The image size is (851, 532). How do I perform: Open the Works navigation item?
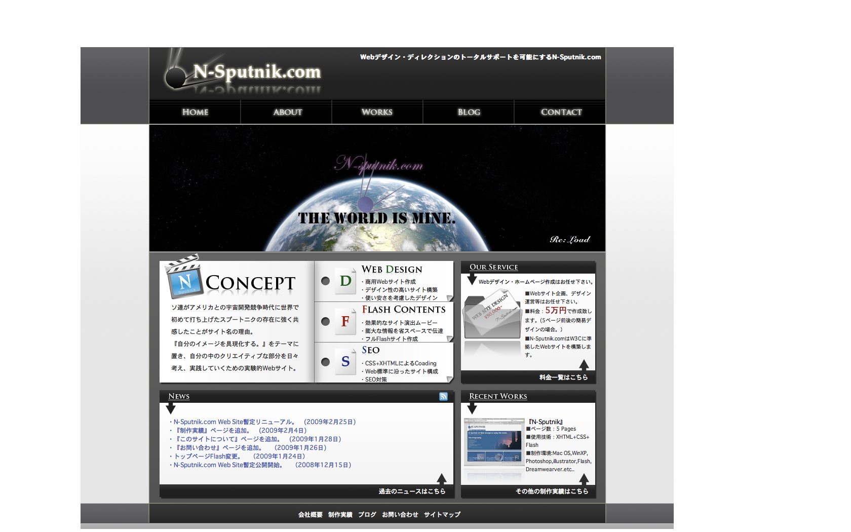pyautogui.click(x=377, y=112)
